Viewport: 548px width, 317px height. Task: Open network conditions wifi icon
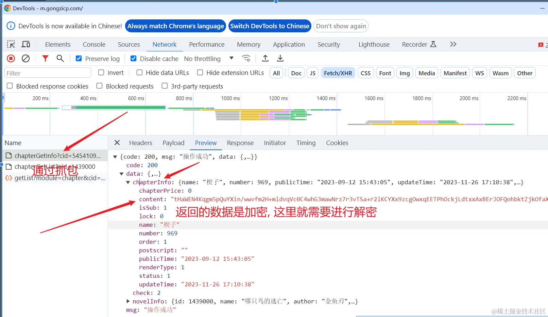click(x=246, y=59)
